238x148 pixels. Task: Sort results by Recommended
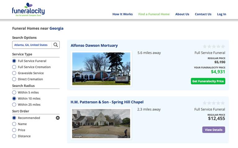tap(14, 118)
